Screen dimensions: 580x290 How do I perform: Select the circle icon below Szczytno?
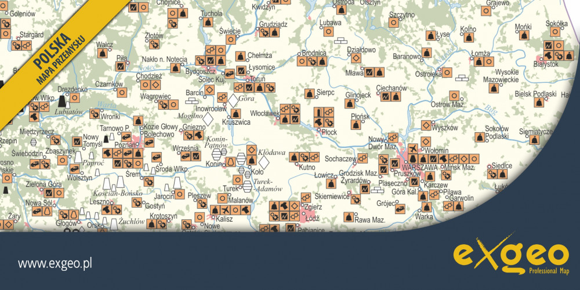pyautogui.click(x=394, y=23)
